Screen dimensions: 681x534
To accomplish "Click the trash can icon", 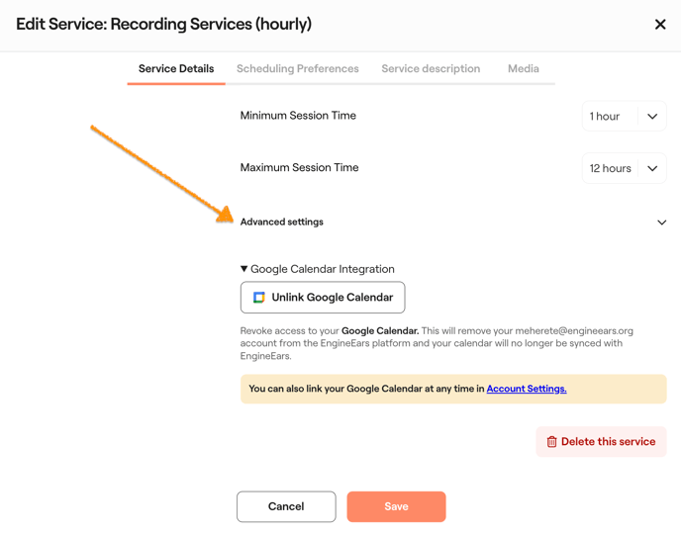I will pyautogui.click(x=552, y=442).
